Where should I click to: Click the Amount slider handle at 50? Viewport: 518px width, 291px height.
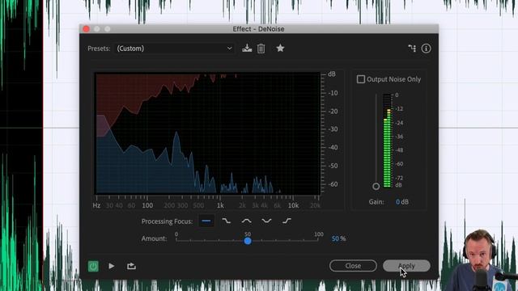(x=248, y=241)
